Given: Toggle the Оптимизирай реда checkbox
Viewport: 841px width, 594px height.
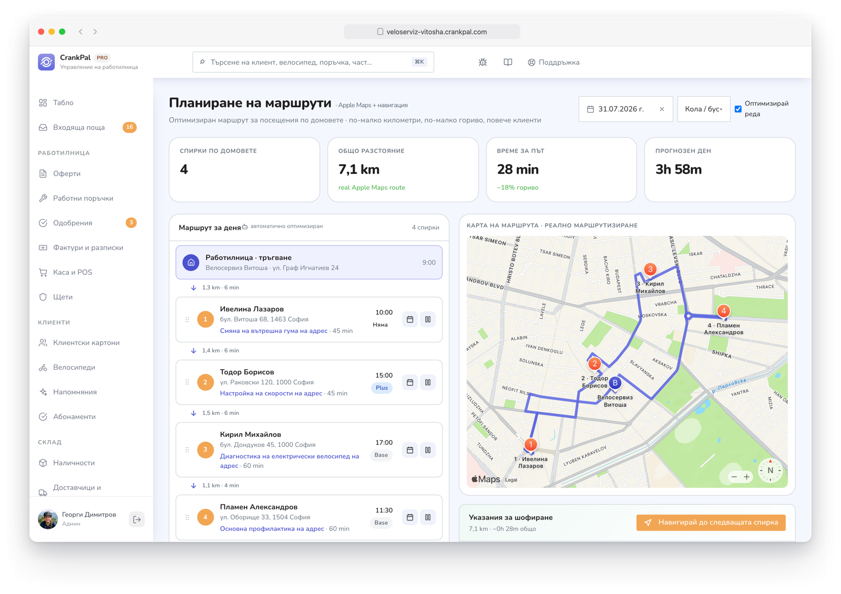Looking at the screenshot, I should point(738,109).
